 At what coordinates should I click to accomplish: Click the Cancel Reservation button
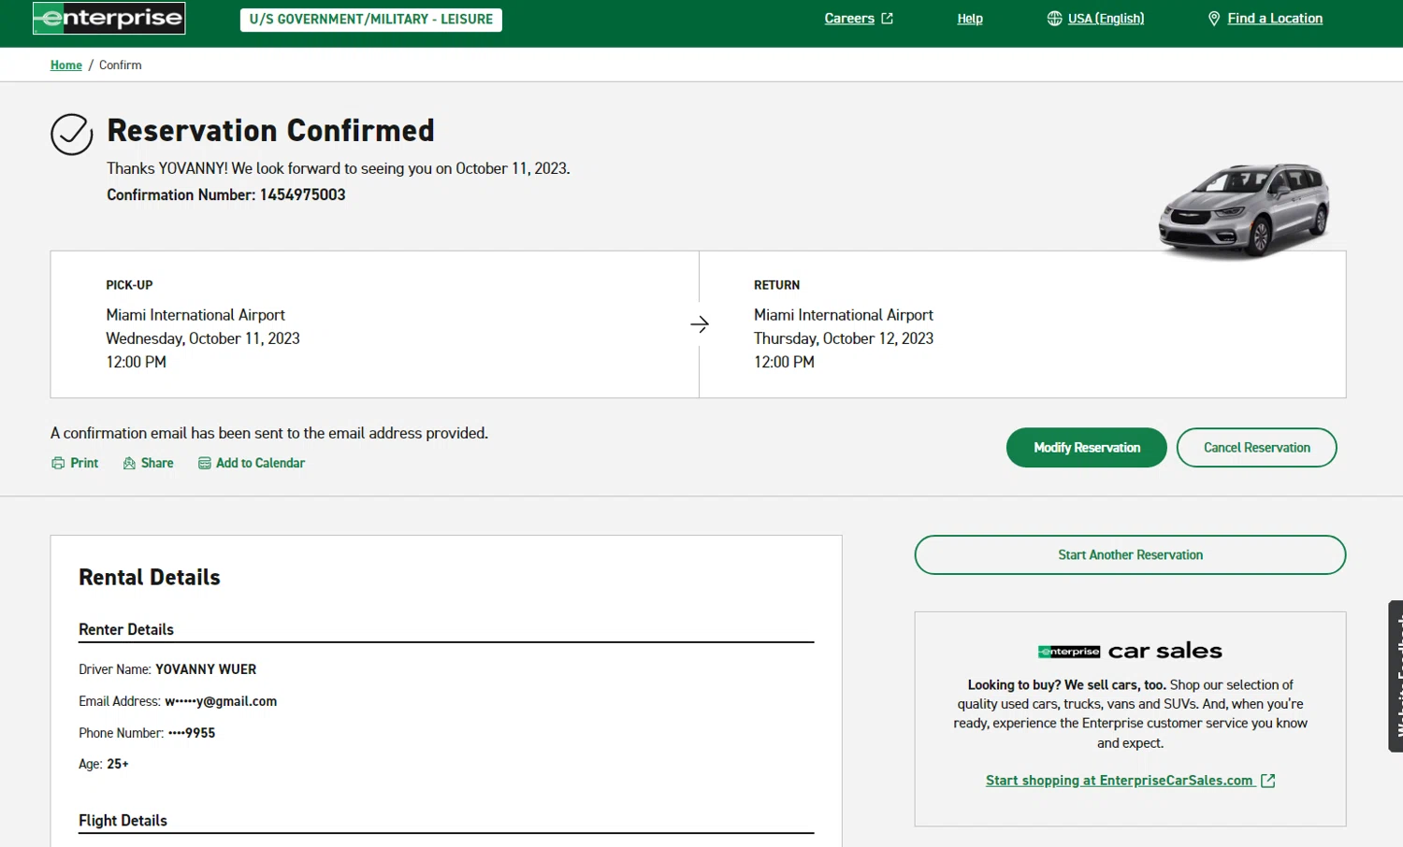[x=1256, y=448]
